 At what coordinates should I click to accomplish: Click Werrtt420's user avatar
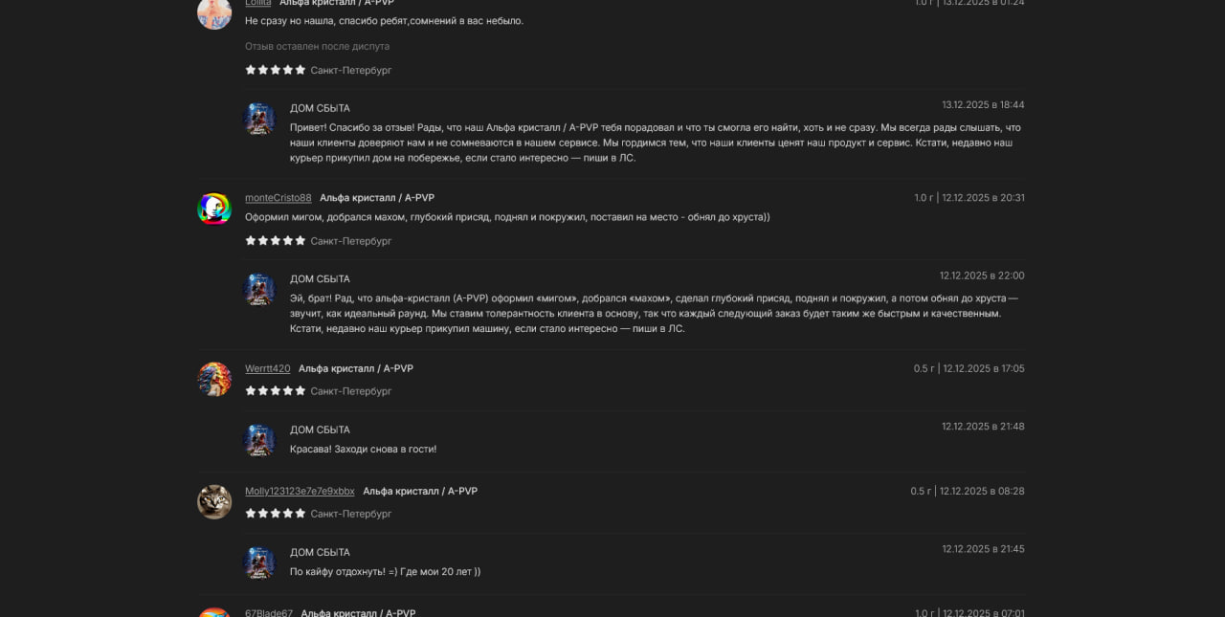pyautogui.click(x=214, y=379)
